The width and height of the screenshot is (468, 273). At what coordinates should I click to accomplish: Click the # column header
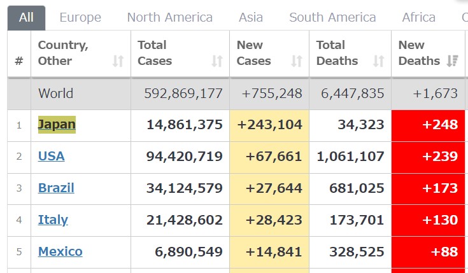pyautogui.click(x=19, y=53)
